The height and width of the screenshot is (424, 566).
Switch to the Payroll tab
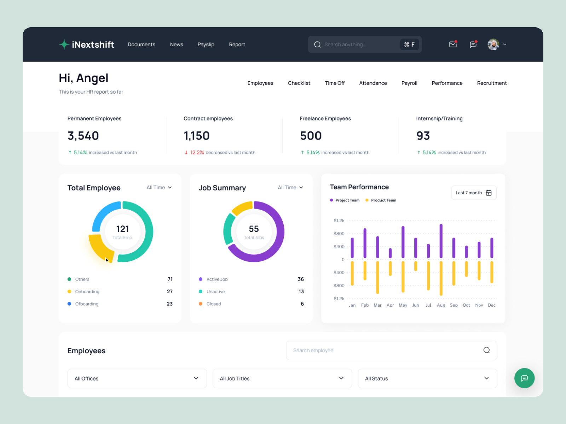[409, 83]
